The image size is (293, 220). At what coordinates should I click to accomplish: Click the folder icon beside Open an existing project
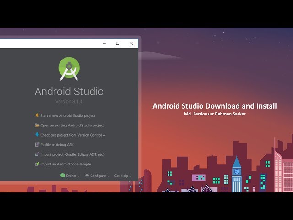pos(37,125)
